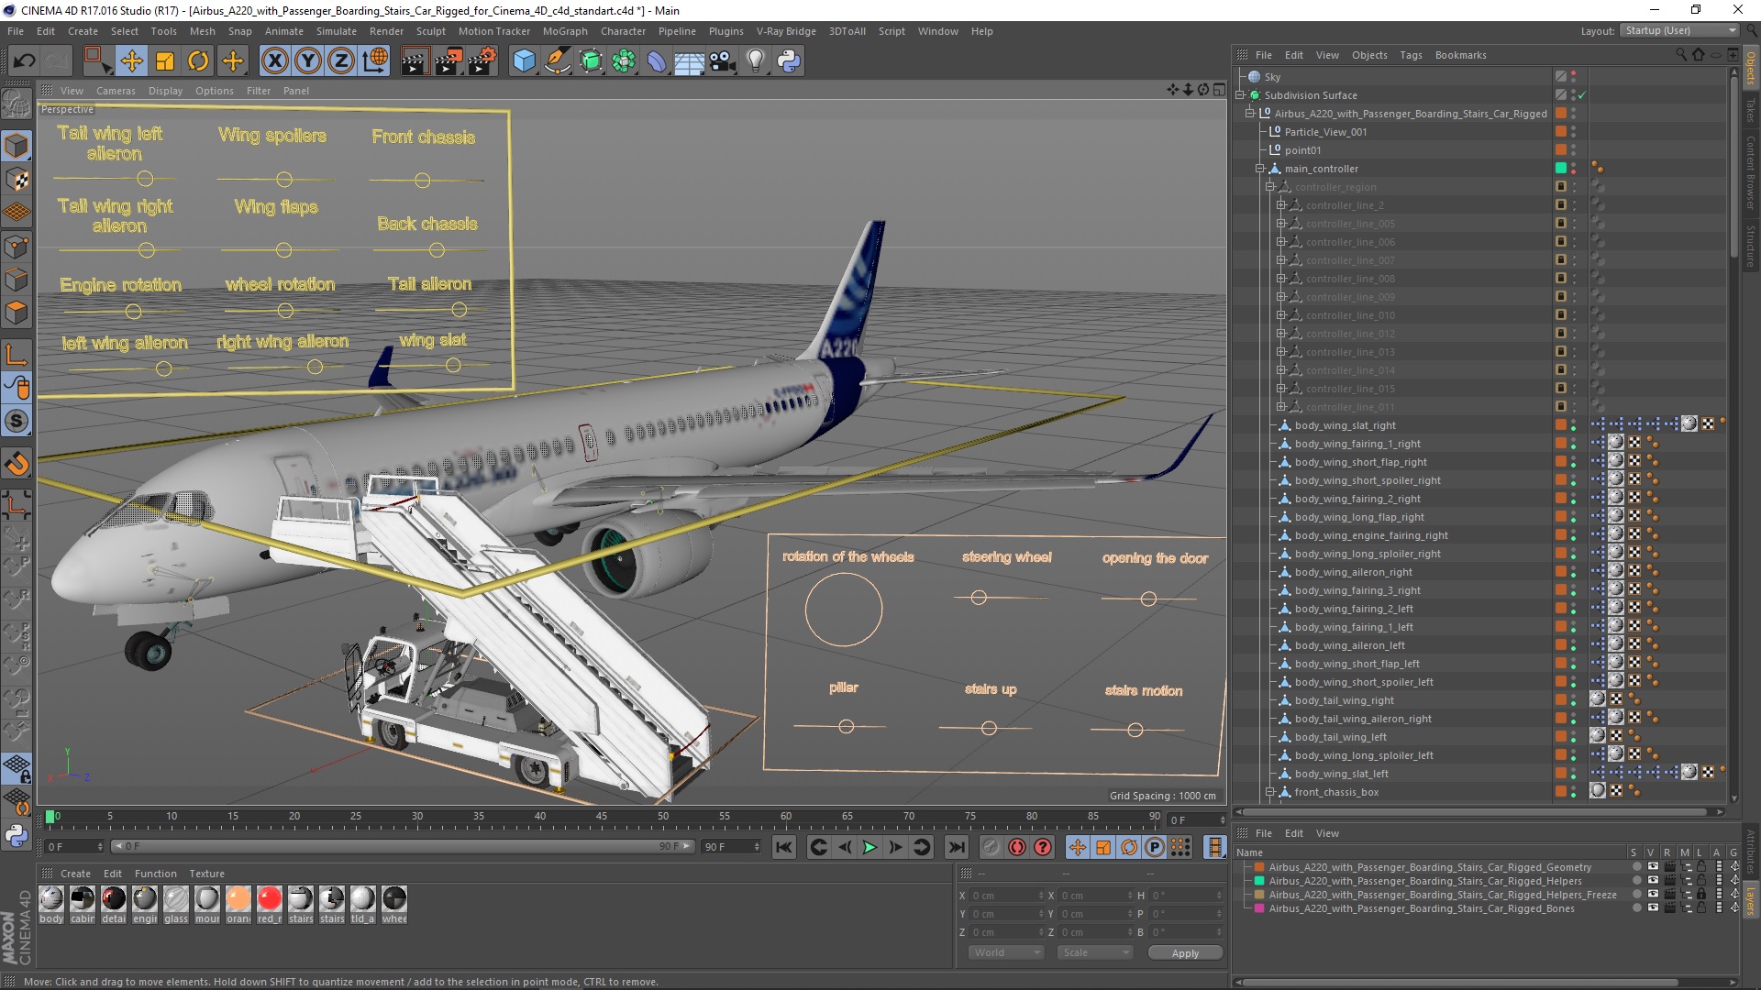Open the MoGraph menu
1761x990 pixels.
click(x=565, y=31)
